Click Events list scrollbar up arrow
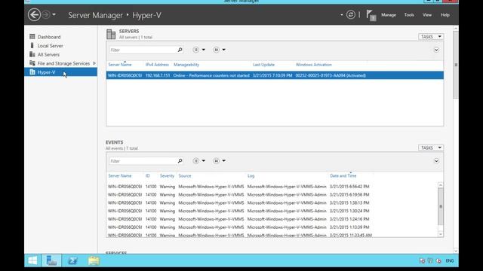Viewport: 483px width, 271px height. [x=441, y=185]
